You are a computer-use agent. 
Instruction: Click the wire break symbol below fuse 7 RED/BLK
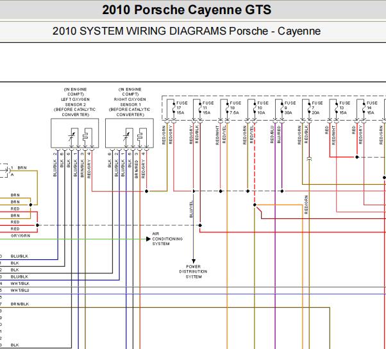point(310,159)
